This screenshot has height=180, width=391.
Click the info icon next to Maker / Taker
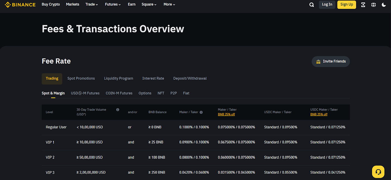pyautogui.click(x=201, y=112)
